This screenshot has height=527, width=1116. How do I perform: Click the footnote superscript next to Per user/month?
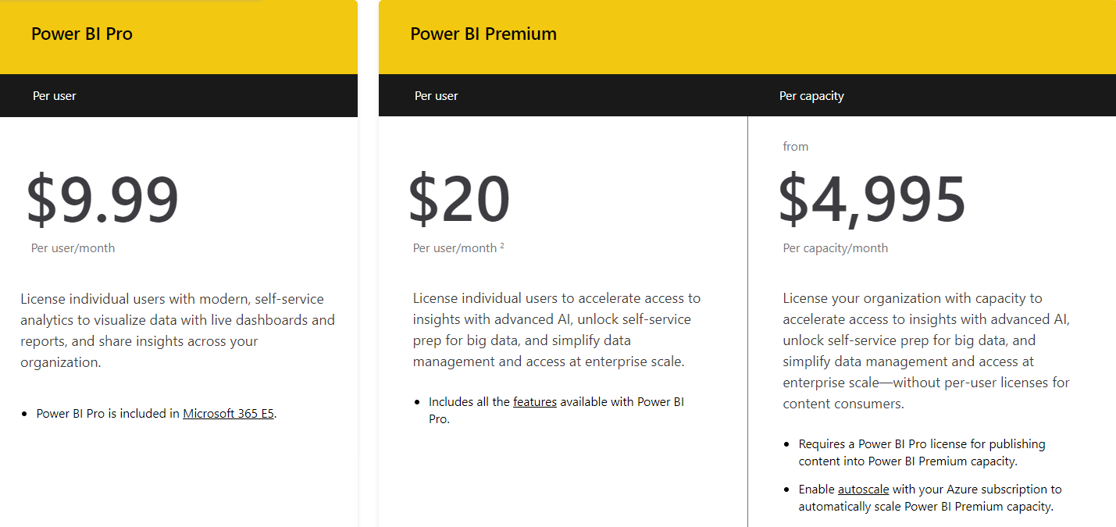click(x=502, y=245)
